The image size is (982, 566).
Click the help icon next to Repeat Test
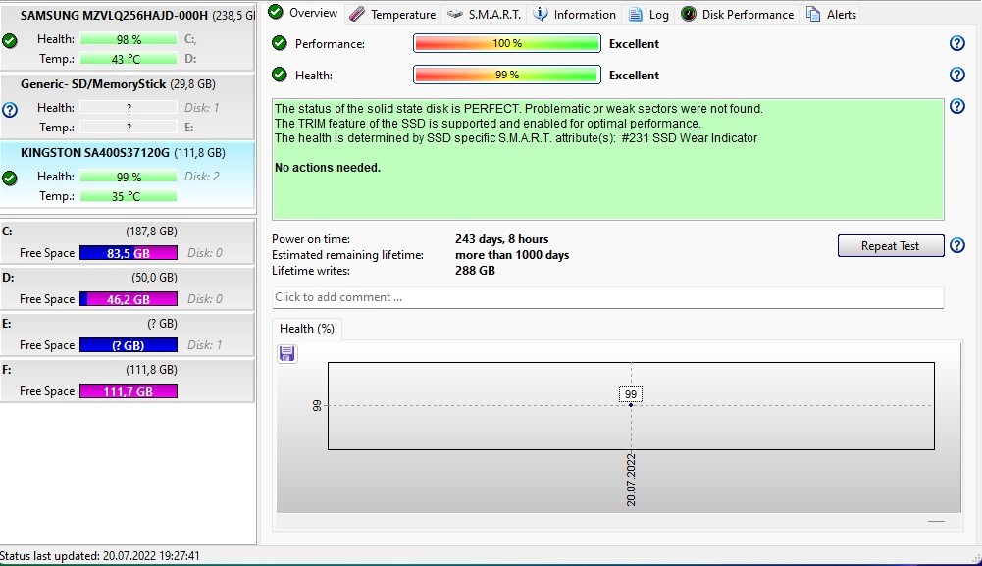956,245
